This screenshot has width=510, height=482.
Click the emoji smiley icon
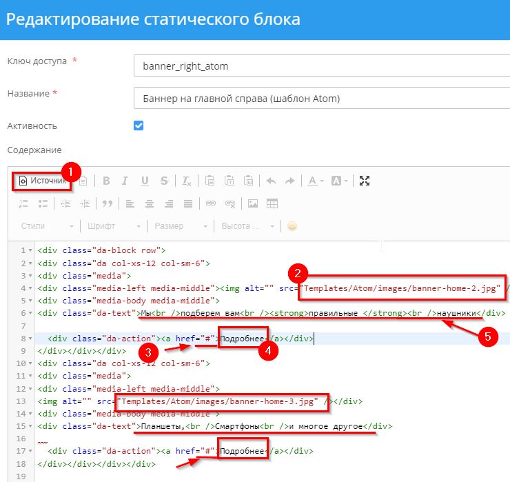(292, 226)
